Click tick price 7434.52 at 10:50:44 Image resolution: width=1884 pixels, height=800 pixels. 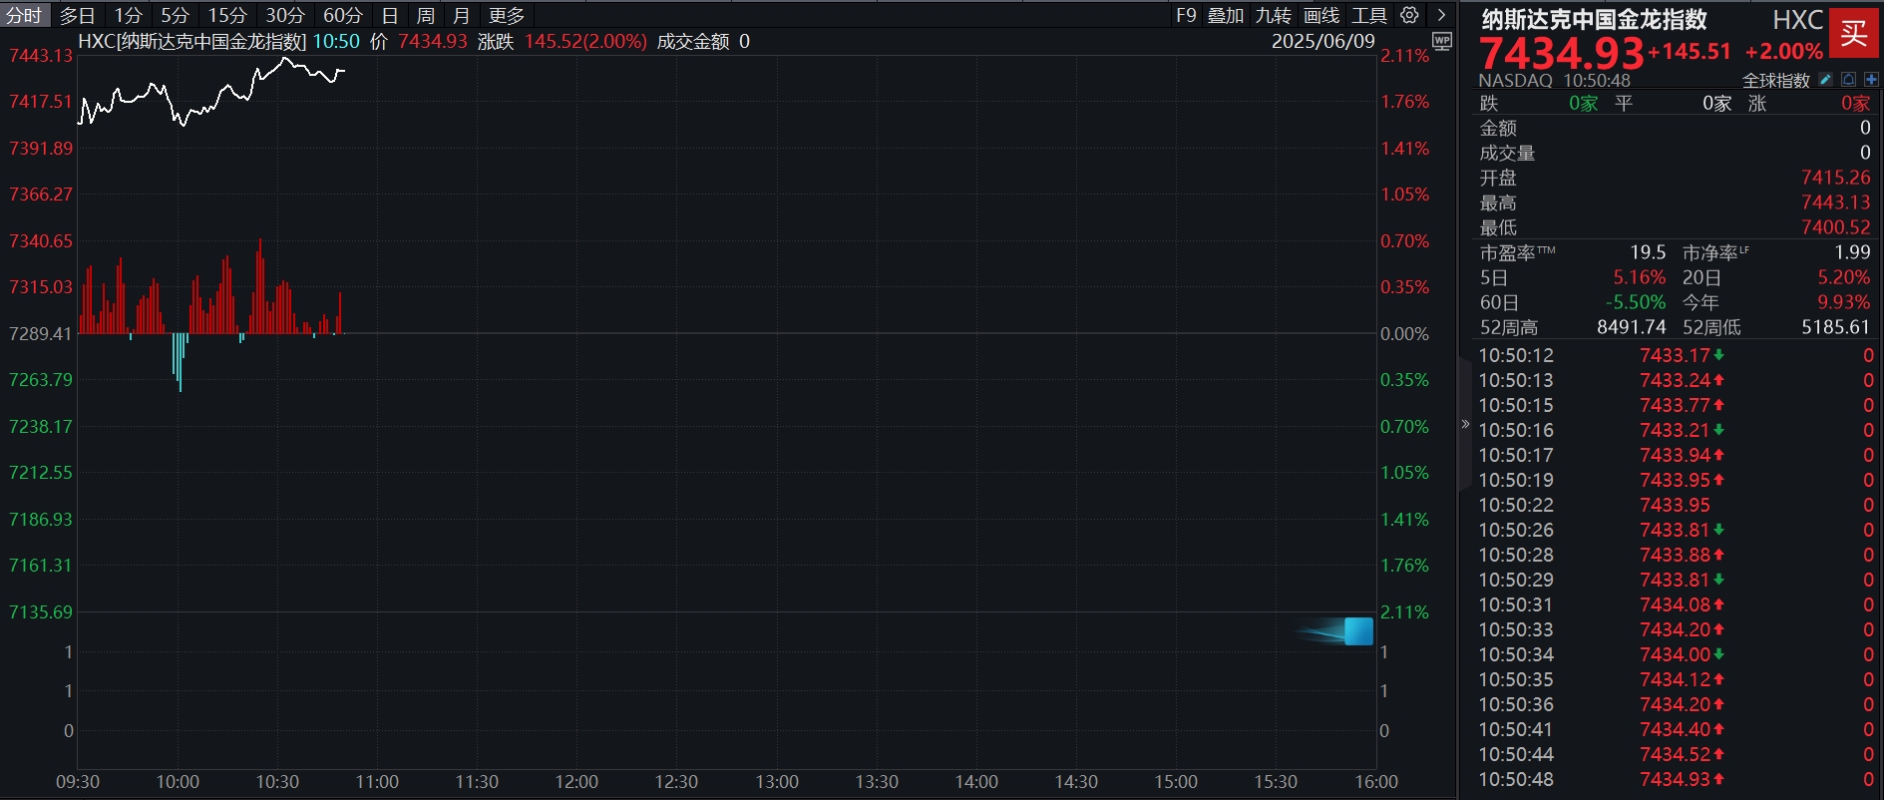pyautogui.click(x=1675, y=754)
